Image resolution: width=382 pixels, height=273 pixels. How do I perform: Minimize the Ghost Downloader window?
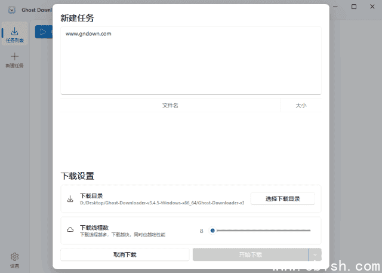[x=335, y=7]
